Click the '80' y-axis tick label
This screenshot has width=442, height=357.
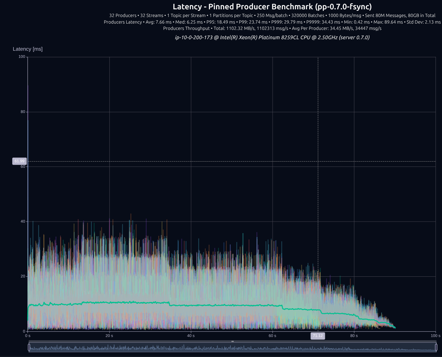coord(23,112)
